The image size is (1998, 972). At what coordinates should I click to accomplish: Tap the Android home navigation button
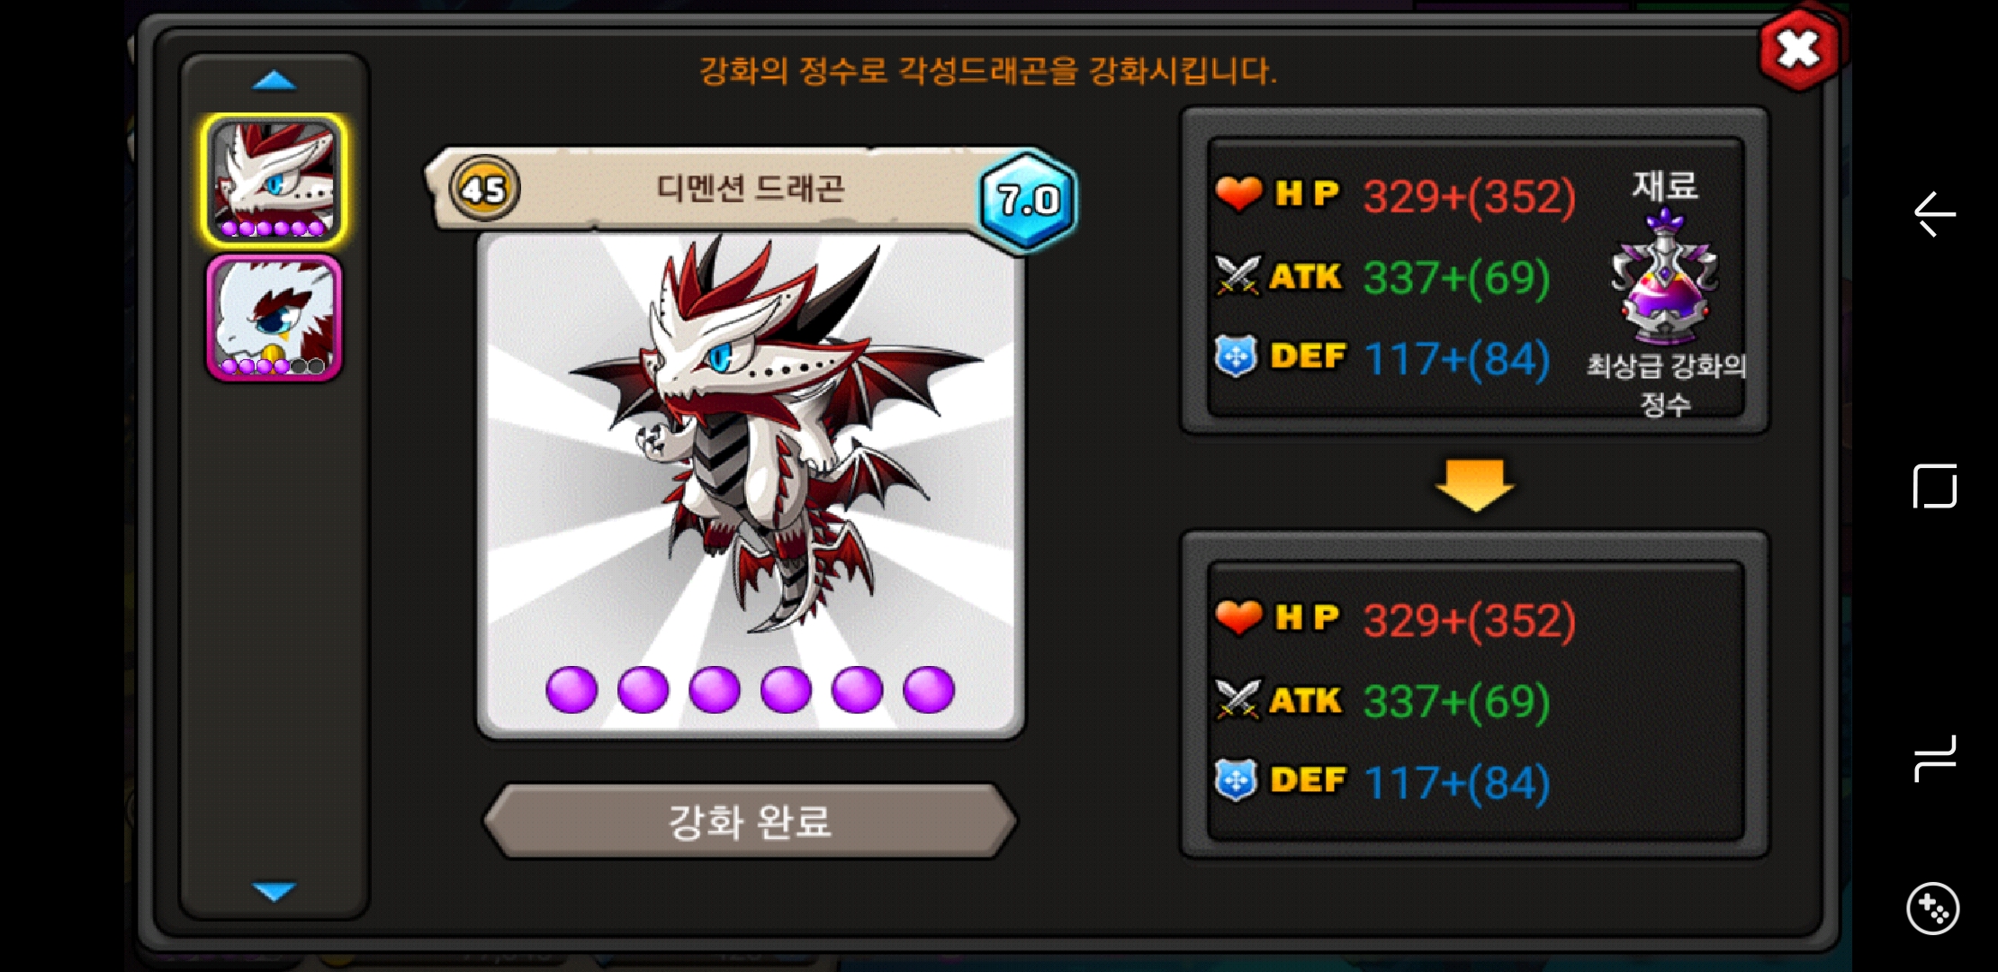click(1934, 486)
